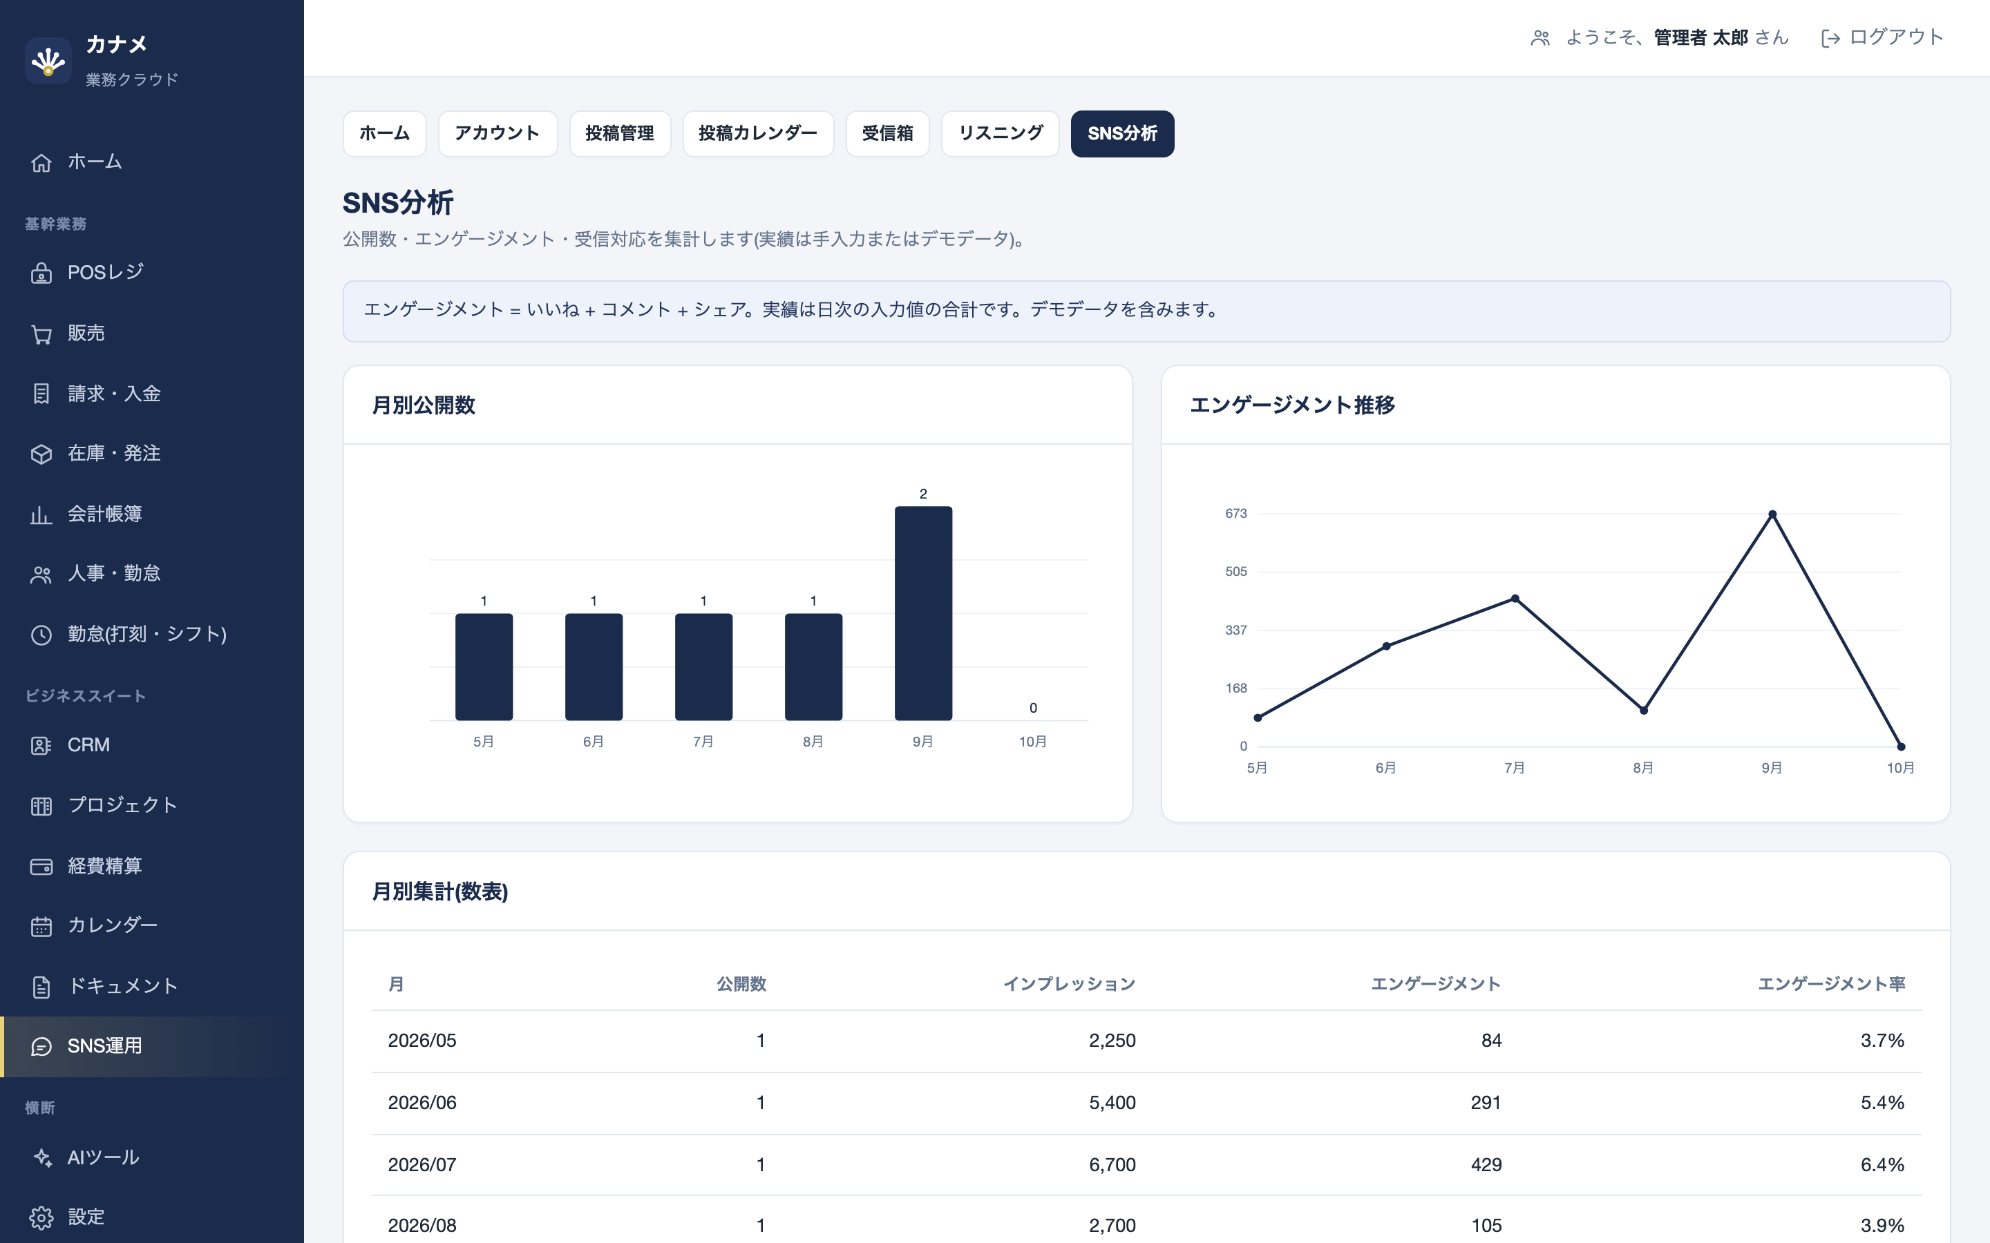The height and width of the screenshot is (1243, 1990).
Task: Click the 5,400 impressions cell
Action: 1112,1102
